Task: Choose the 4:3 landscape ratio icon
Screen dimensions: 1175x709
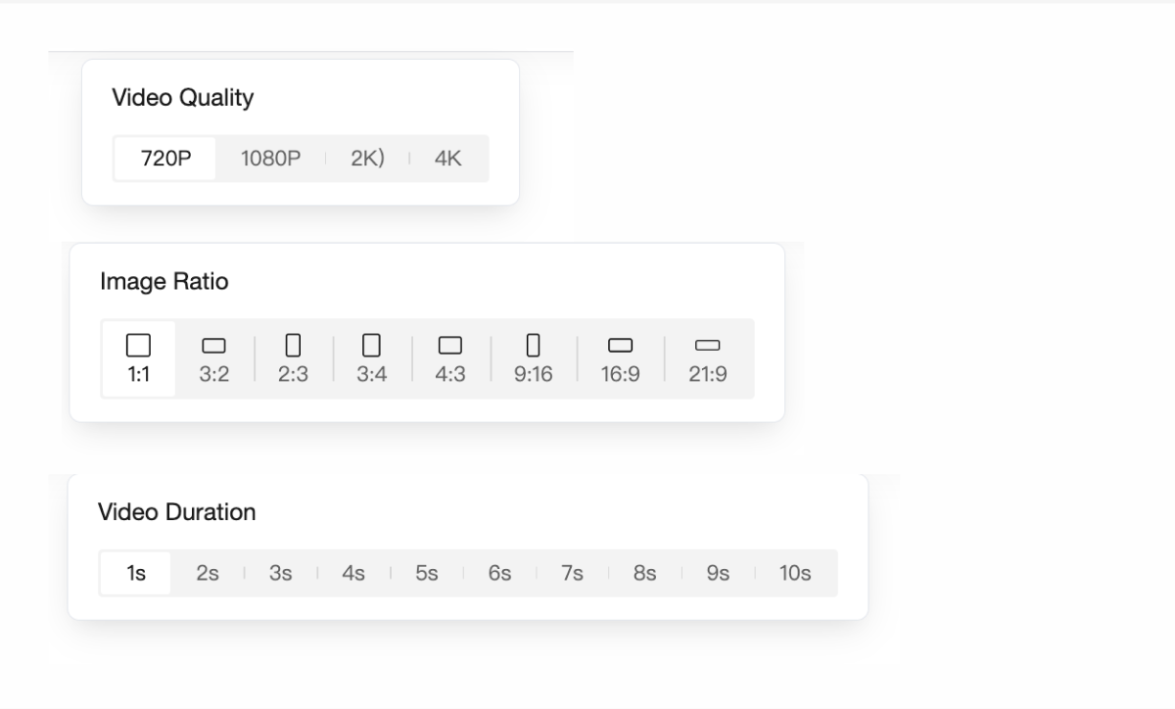Action: (449, 346)
